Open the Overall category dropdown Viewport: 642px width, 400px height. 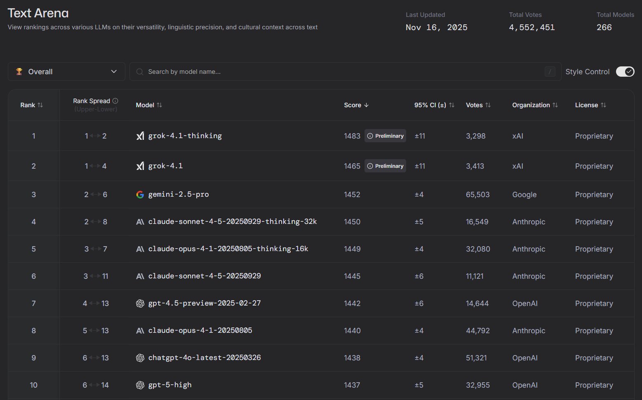pos(66,72)
